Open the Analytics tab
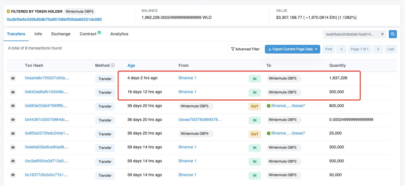Screen dimensions: 405x186 pos(119,34)
